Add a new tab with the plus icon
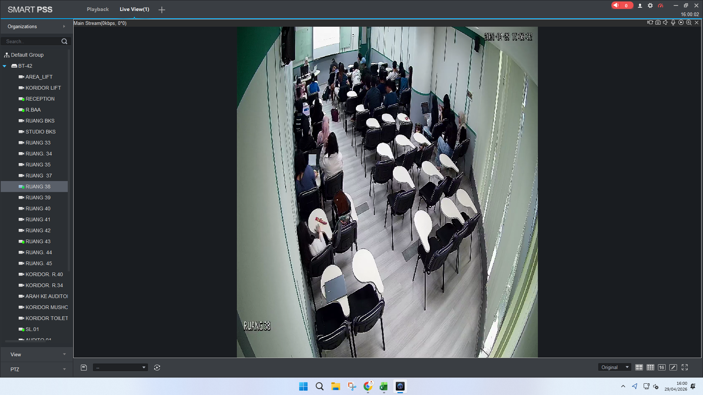The height and width of the screenshot is (395, 703). pyautogui.click(x=162, y=10)
